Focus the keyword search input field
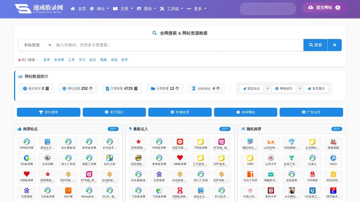The width and height of the screenshot is (360, 202). point(178,45)
